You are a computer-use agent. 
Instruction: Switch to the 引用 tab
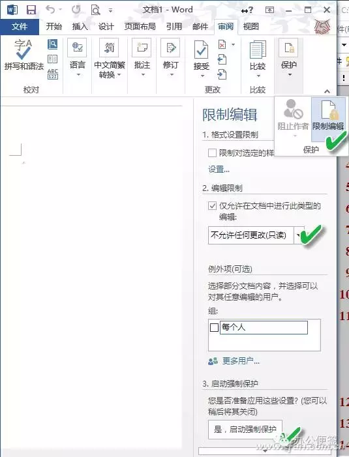[174, 27]
